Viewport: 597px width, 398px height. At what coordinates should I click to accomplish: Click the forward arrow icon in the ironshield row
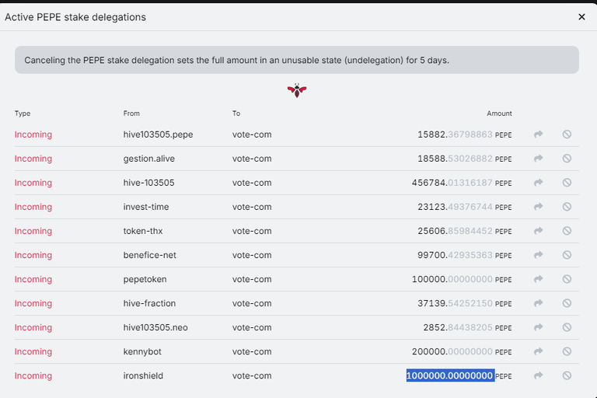coord(538,375)
